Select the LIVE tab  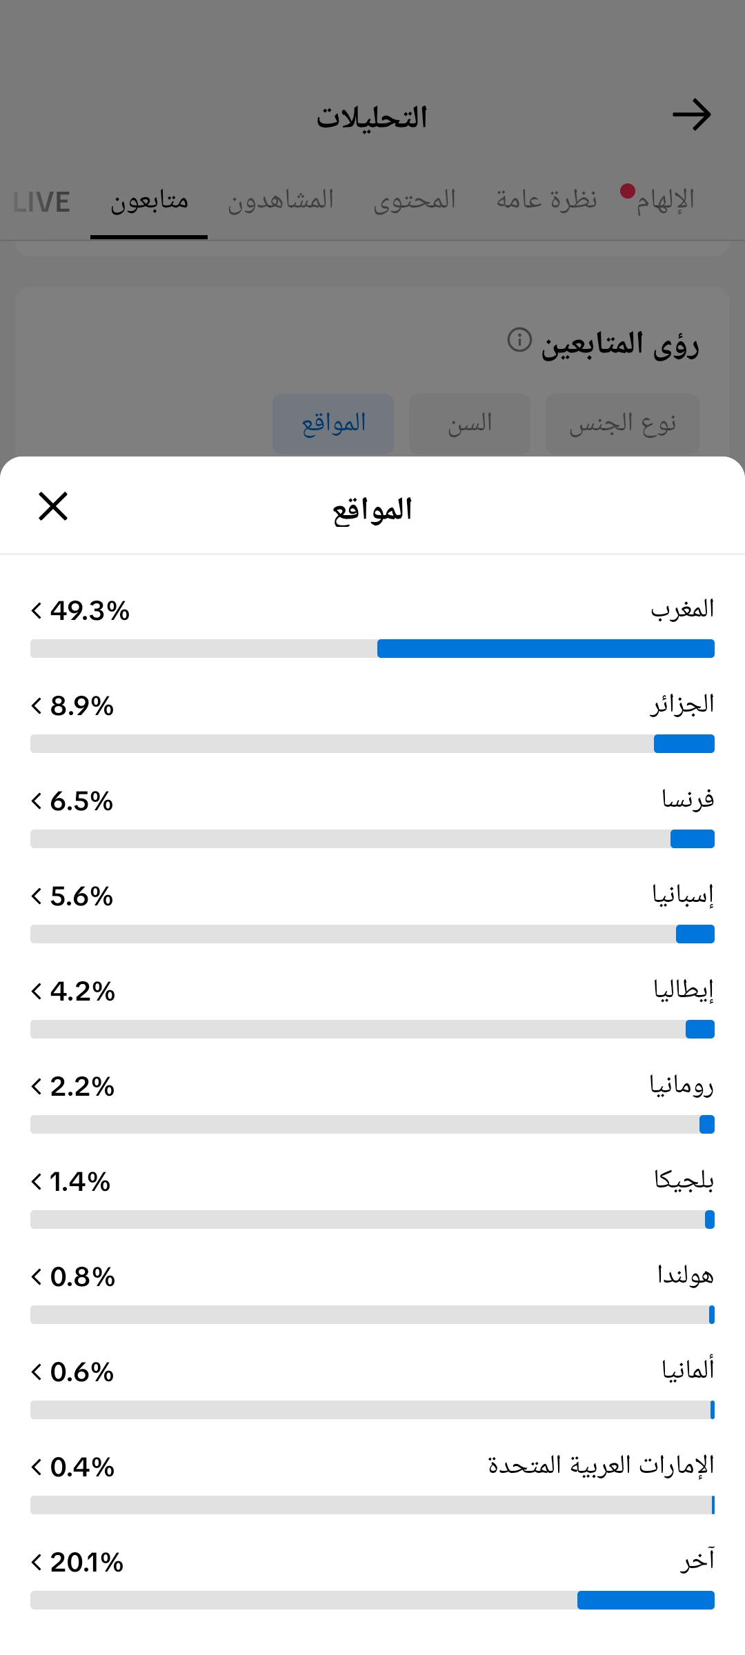(41, 202)
